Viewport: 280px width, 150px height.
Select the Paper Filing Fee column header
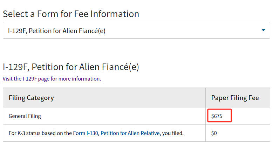[x=238, y=98]
